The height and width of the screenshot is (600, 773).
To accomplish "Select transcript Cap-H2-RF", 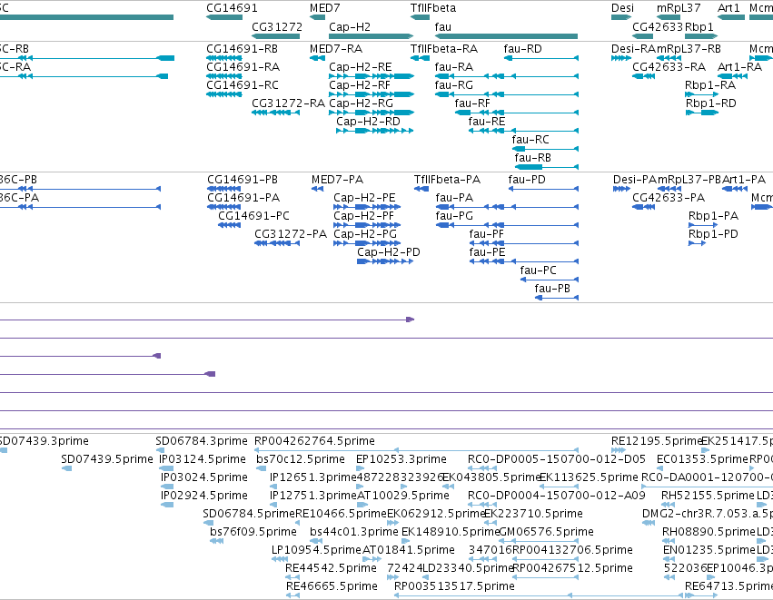I will (372, 94).
